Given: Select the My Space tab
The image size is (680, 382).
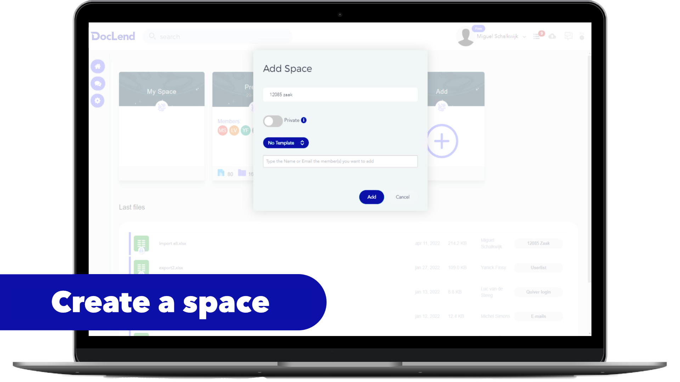Looking at the screenshot, I should tap(161, 91).
